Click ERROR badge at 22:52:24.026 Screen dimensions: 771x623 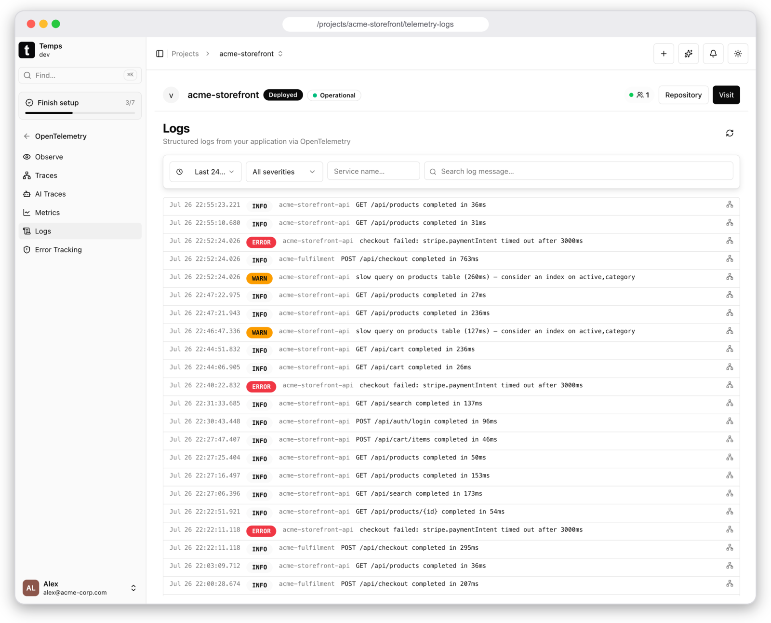(261, 242)
